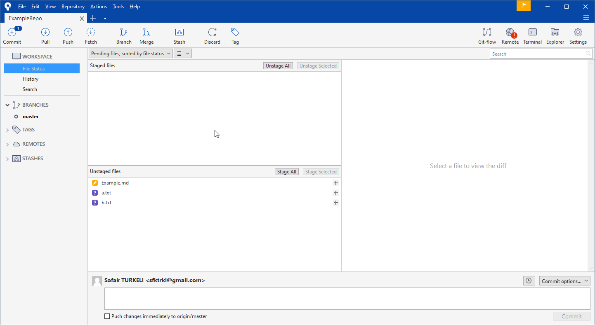
Task: Click into the commit message box
Action: point(347,299)
